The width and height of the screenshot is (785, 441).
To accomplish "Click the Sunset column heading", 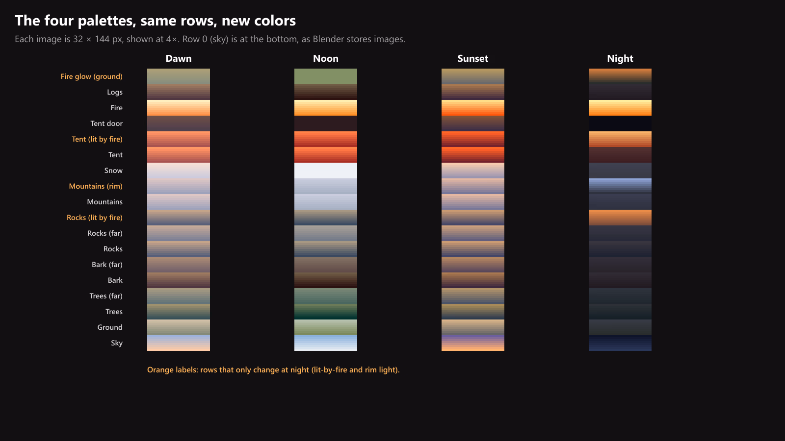I will 473,58.
